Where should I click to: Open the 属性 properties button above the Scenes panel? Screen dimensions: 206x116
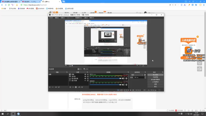click(x=80, y=69)
